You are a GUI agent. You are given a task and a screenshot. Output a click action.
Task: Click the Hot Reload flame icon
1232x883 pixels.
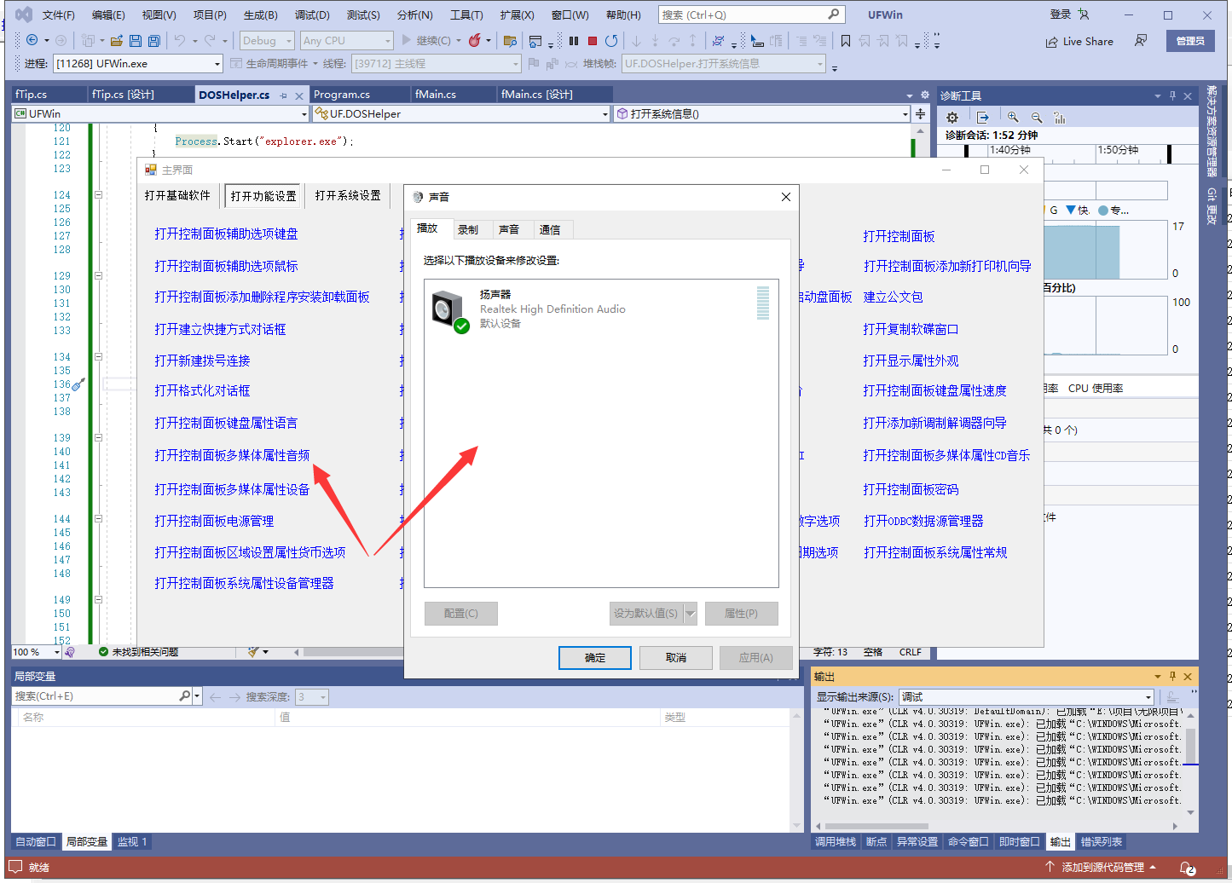pos(475,40)
